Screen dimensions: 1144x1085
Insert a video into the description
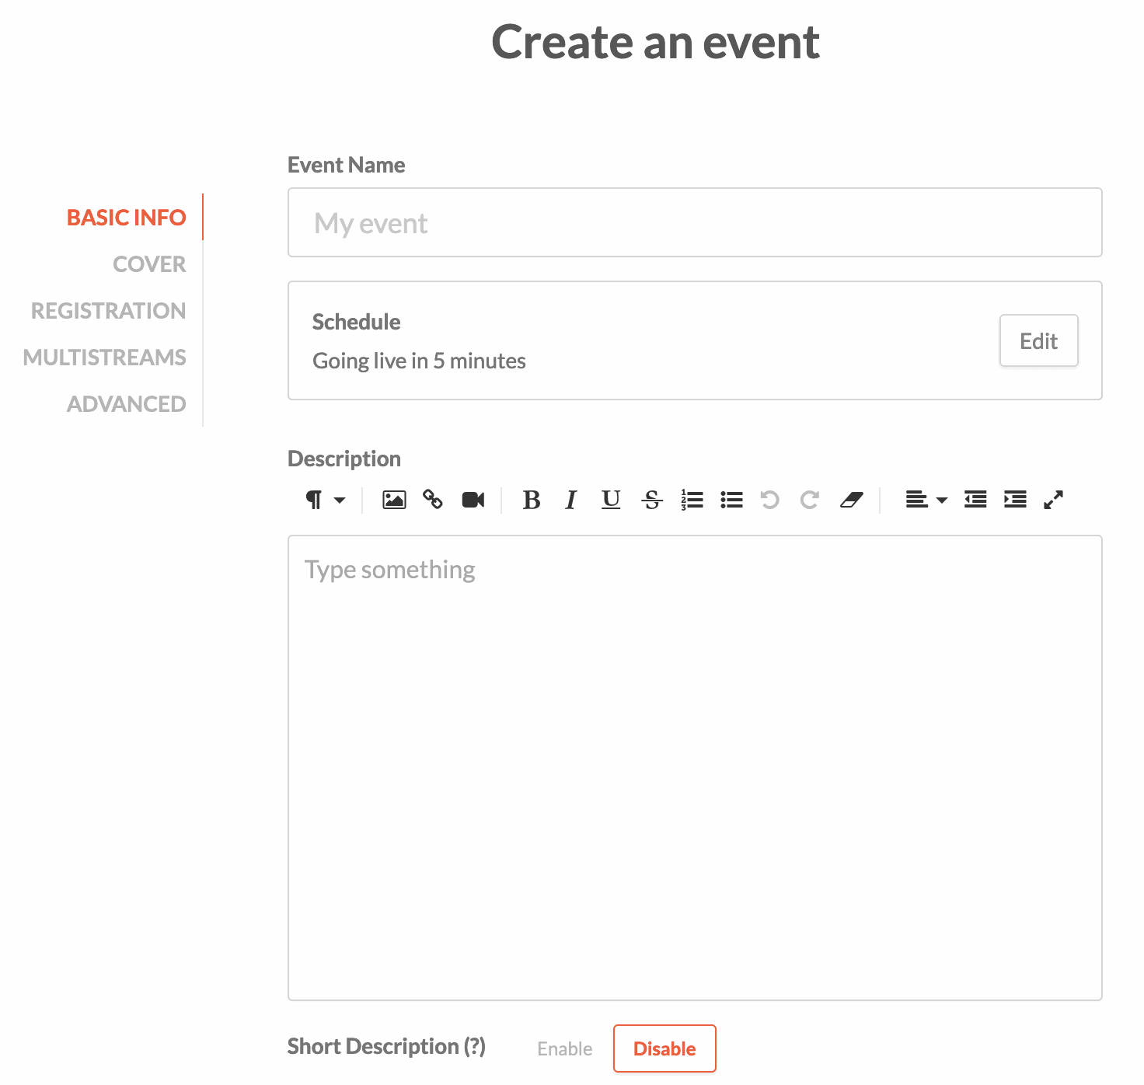point(473,500)
